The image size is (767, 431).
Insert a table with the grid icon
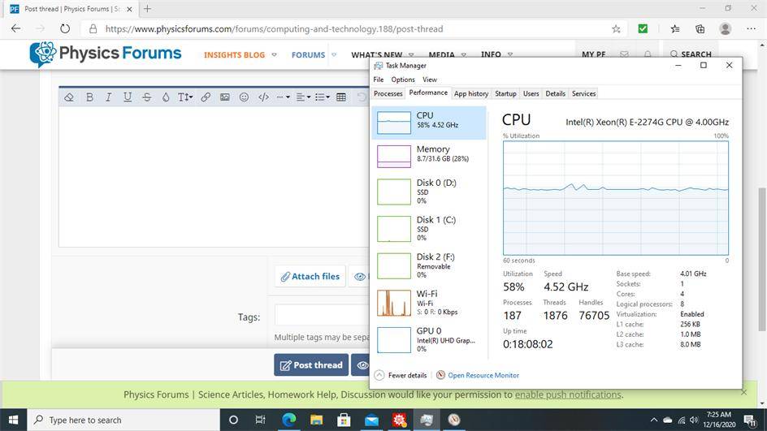point(341,97)
